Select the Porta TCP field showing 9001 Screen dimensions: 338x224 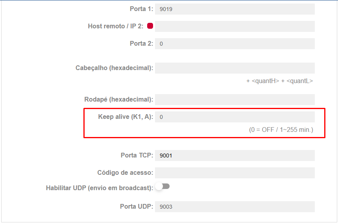pyautogui.click(x=235, y=156)
